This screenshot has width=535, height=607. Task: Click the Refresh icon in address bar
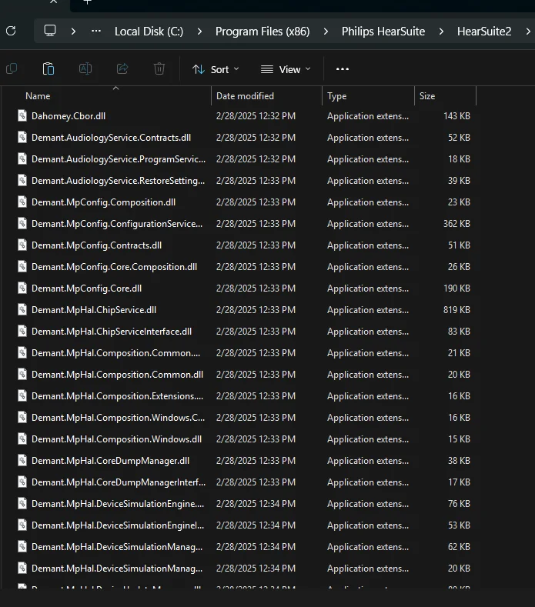11,31
